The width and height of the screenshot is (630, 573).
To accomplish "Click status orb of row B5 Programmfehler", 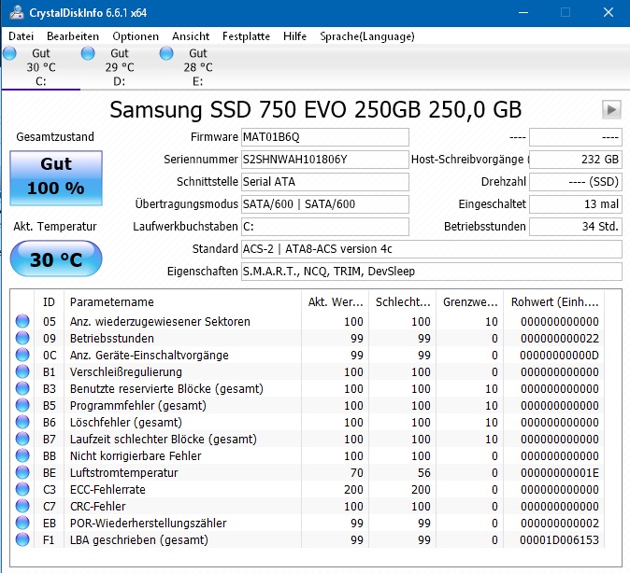I will click(22, 406).
